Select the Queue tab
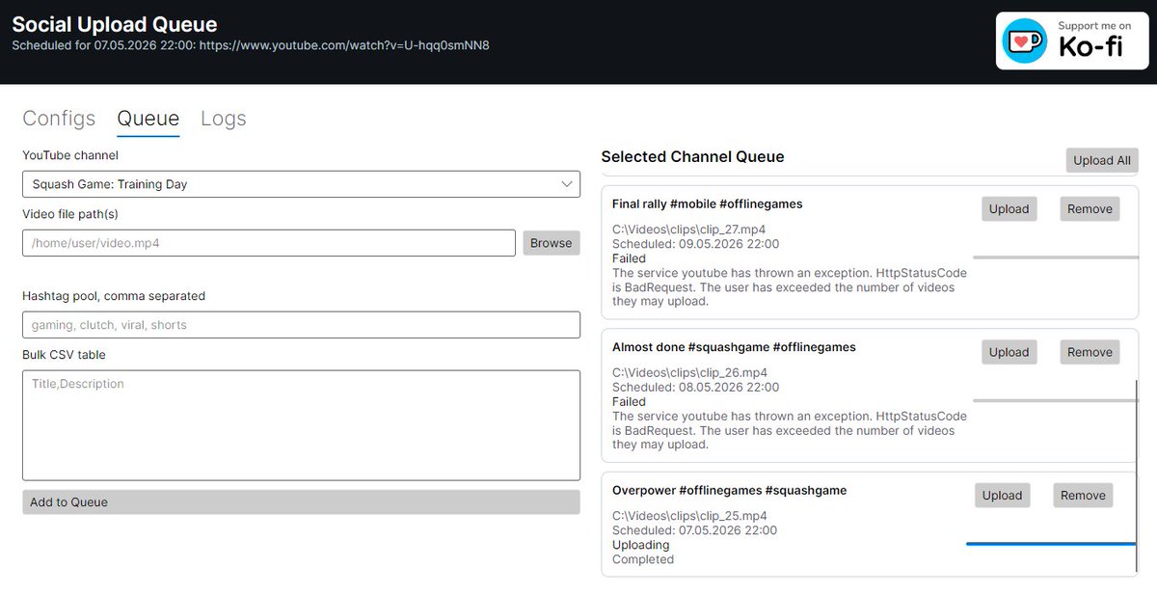The width and height of the screenshot is (1157, 595). 148,119
